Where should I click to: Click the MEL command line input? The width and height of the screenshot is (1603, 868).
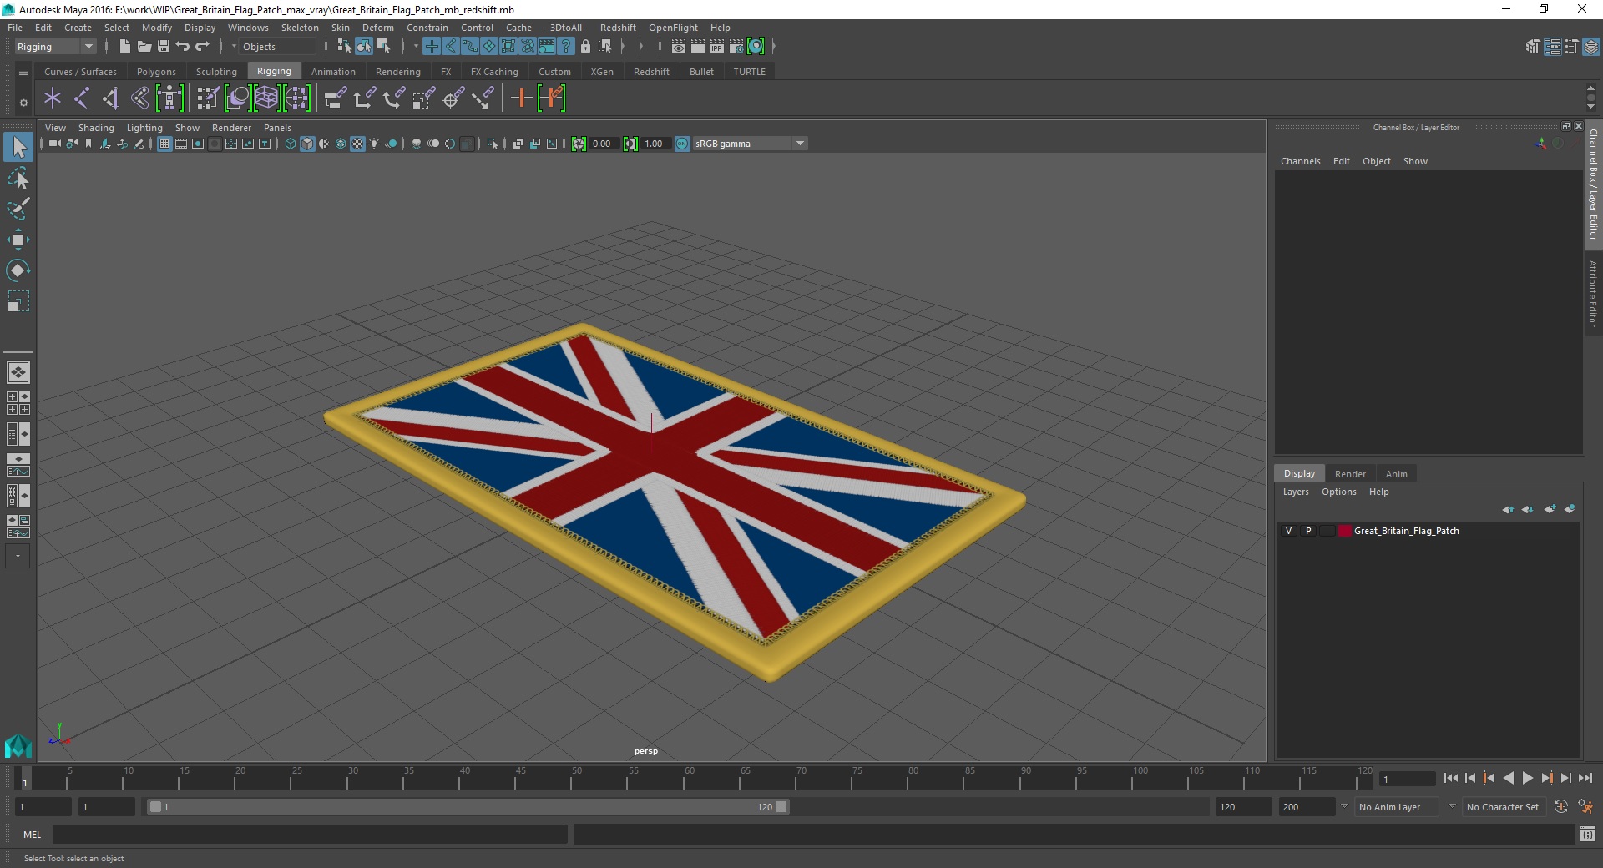310,834
